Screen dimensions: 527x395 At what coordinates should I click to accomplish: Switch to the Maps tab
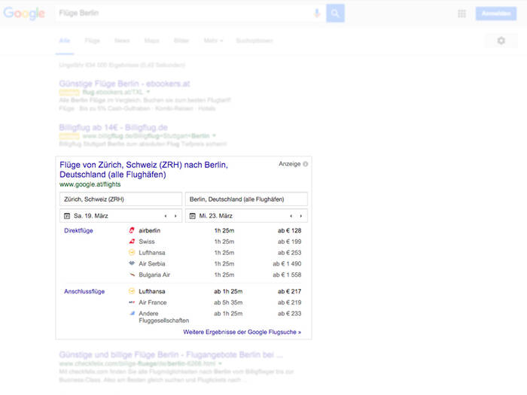(151, 40)
